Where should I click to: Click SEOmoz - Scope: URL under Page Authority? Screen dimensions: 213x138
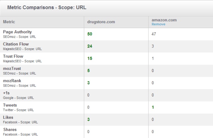pos(20,37)
